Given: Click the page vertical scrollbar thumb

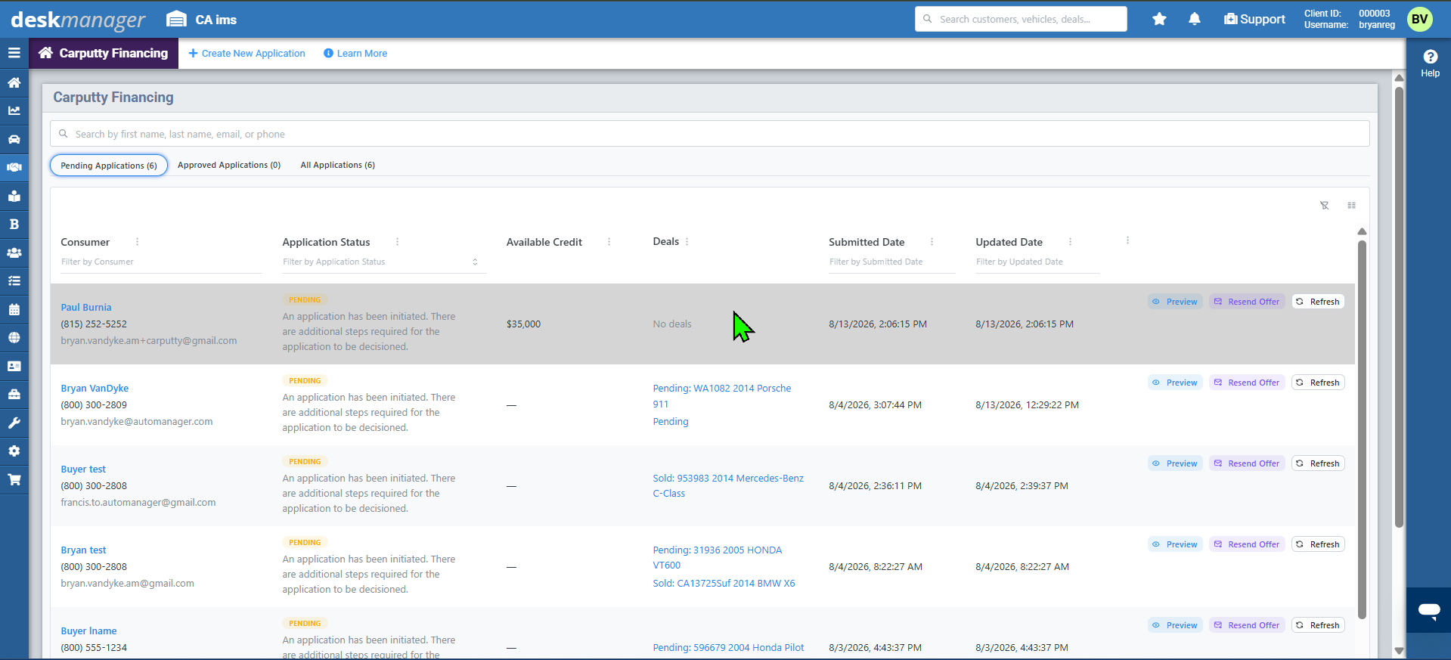Looking at the screenshot, I should (x=1399, y=306).
